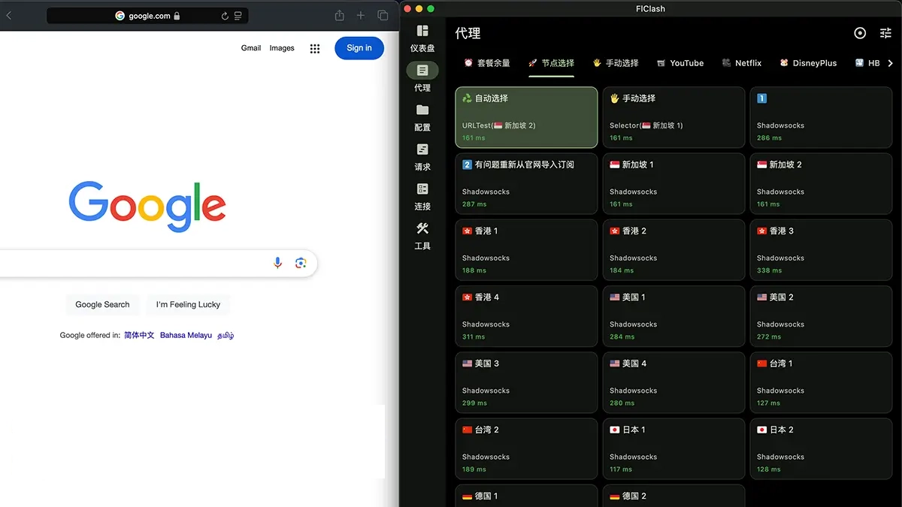Click the I'm Feeling Lucky button
The height and width of the screenshot is (507, 902).
pos(188,304)
